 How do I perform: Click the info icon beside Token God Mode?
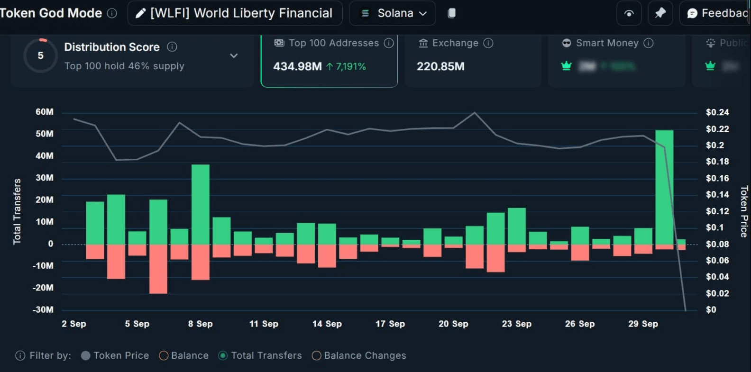112,13
